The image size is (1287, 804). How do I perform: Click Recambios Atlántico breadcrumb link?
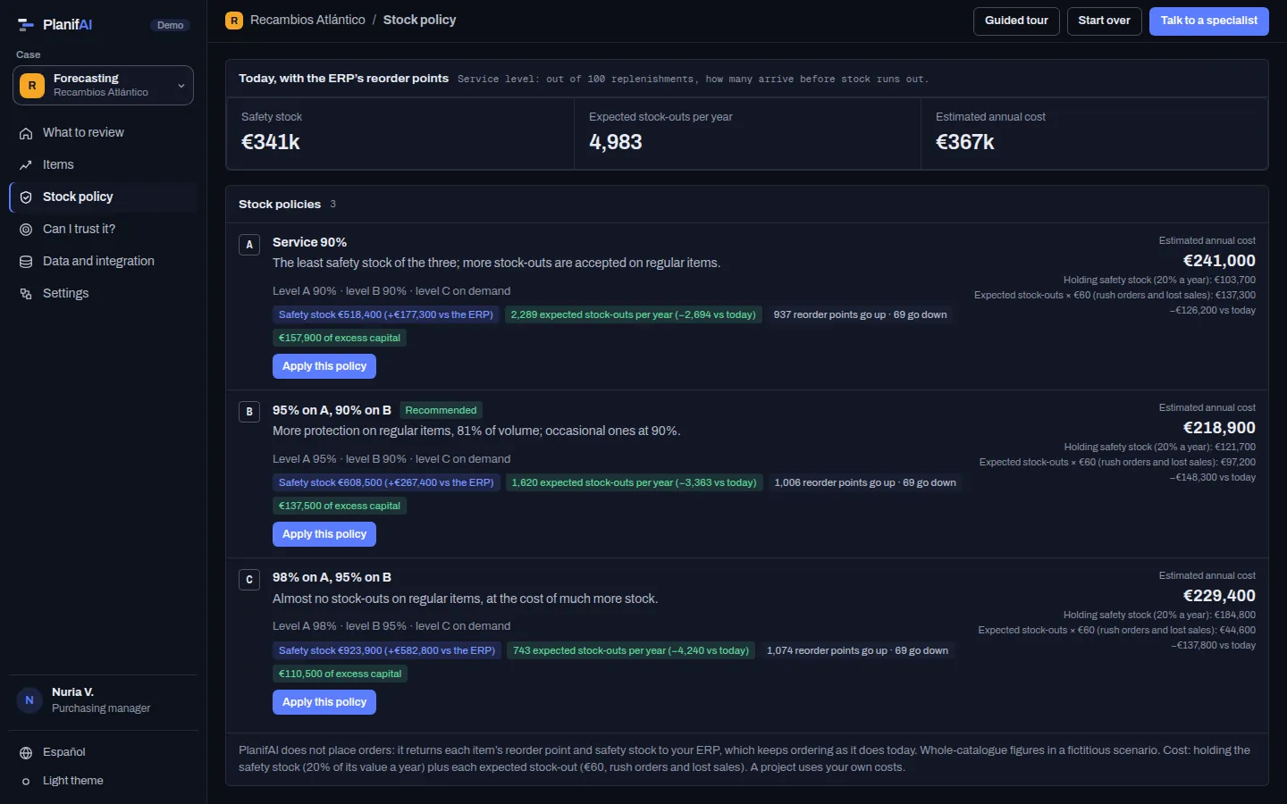pyautogui.click(x=307, y=20)
